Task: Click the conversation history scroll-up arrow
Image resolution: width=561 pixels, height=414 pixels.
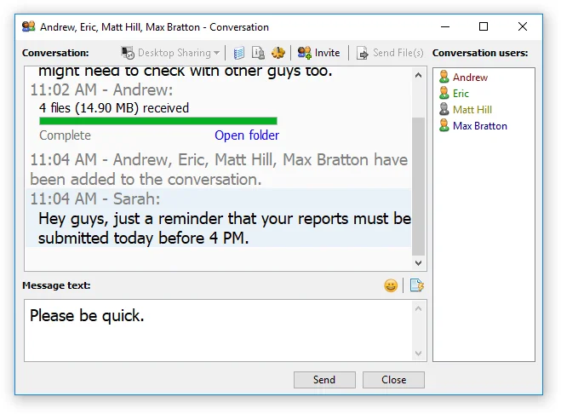Action: [419, 75]
